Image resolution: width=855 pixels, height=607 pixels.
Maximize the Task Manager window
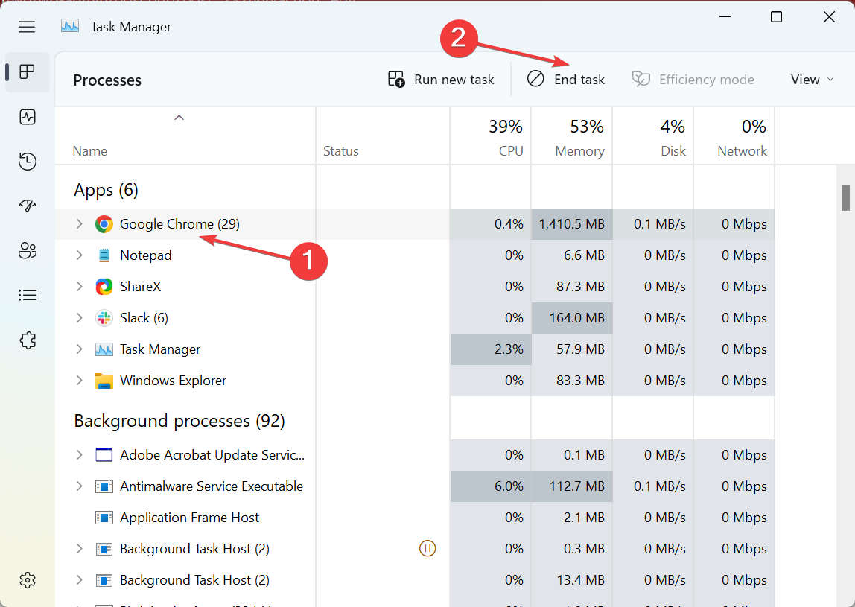tap(777, 17)
